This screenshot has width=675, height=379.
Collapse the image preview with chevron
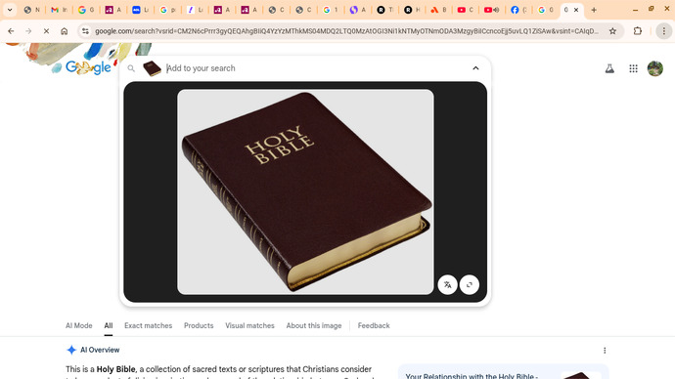pyautogui.click(x=475, y=68)
